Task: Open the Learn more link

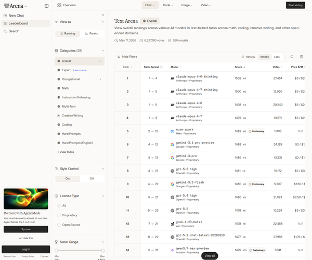Action: (80, 70)
